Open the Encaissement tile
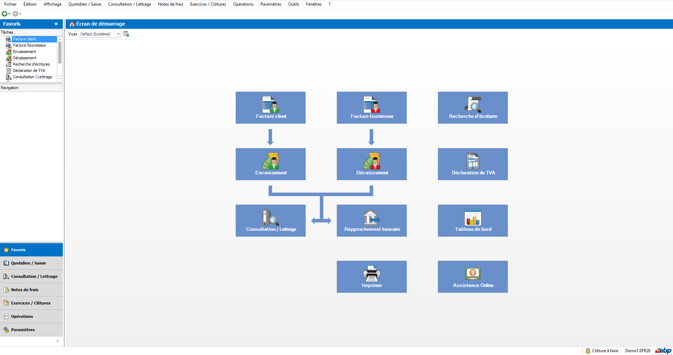The height and width of the screenshot is (355, 673). click(x=270, y=164)
